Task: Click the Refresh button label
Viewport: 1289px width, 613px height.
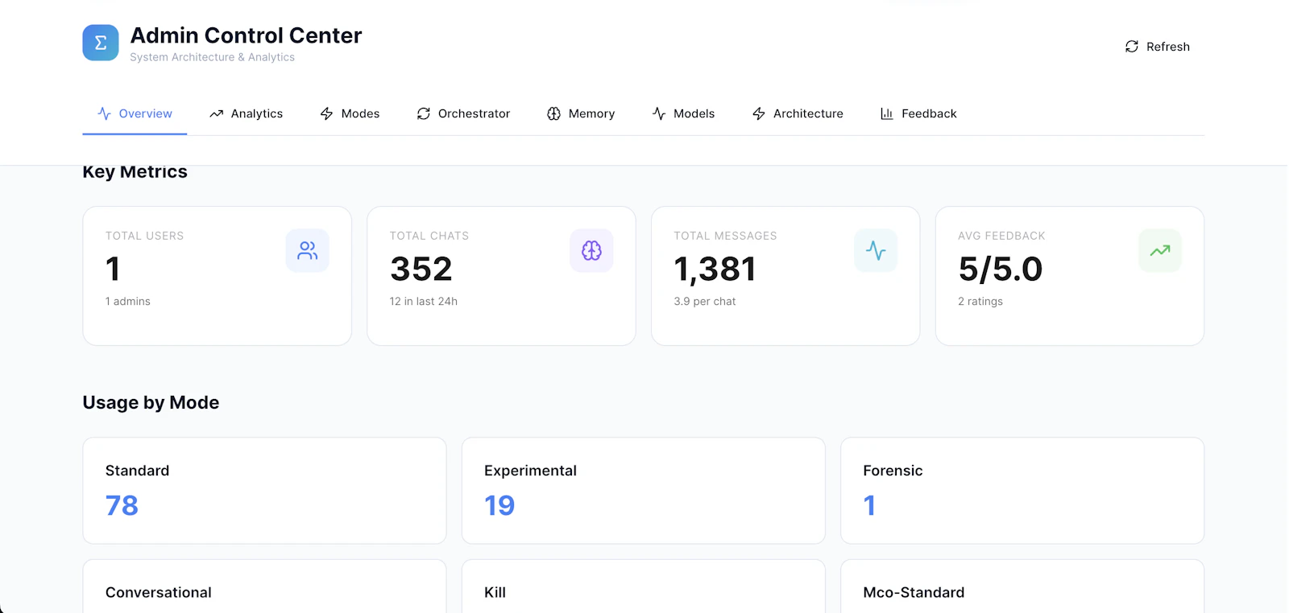Action: coord(1168,47)
